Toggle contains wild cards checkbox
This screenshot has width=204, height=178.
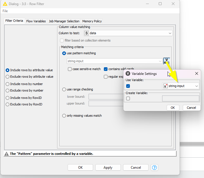(106, 69)
